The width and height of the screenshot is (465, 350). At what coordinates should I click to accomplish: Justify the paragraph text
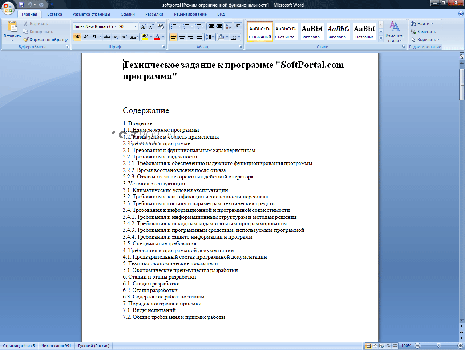(199, 37)
